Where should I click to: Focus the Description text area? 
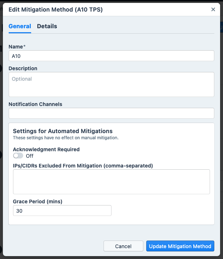pyautogui.click(x=111, y=84)
